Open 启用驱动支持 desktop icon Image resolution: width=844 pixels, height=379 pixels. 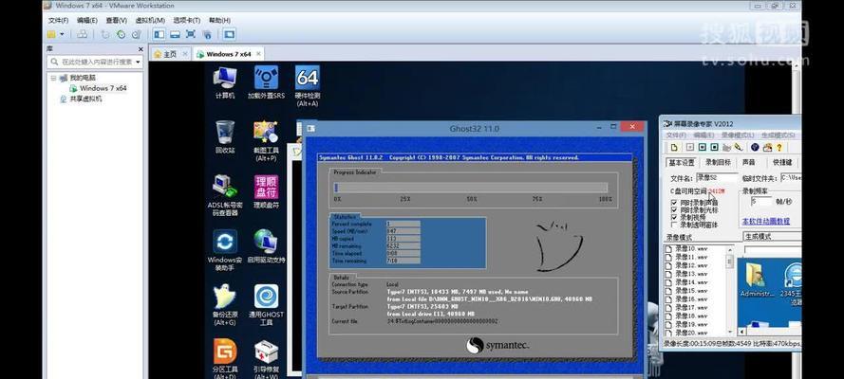click(266, 246)
